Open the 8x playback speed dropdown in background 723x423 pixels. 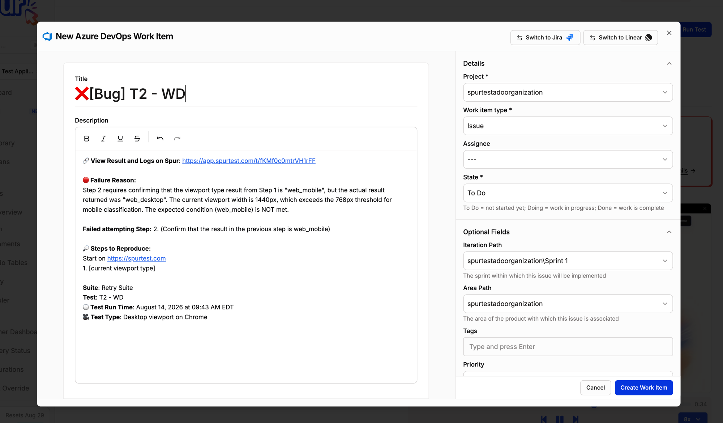tap(693, 419)
